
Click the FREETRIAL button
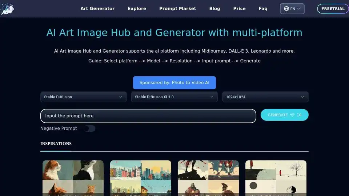(333, 9)
